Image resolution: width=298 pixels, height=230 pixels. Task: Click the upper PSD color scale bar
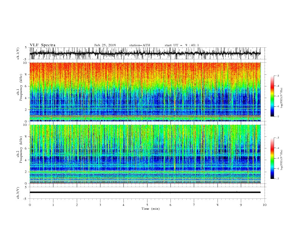(272, 96)
